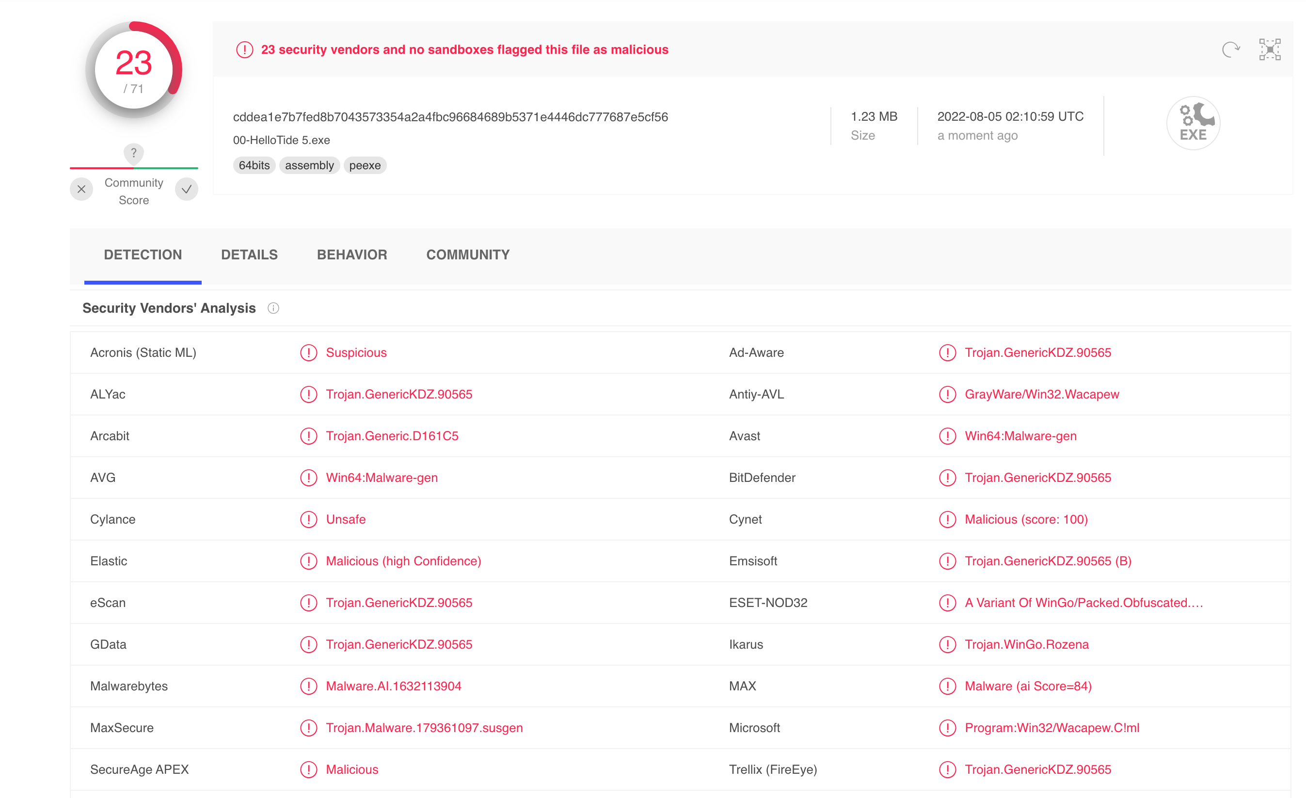Click the peexe tag
The width and height of the screenshot is (1306, 798).
pos(365,165)
